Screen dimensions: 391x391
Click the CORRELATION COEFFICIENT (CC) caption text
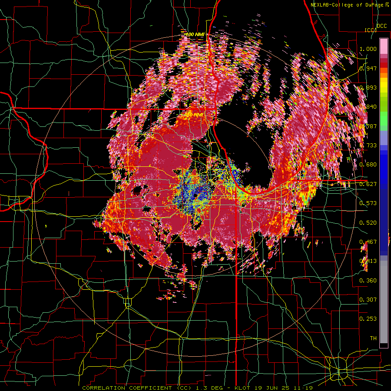[x=137, y=388]
